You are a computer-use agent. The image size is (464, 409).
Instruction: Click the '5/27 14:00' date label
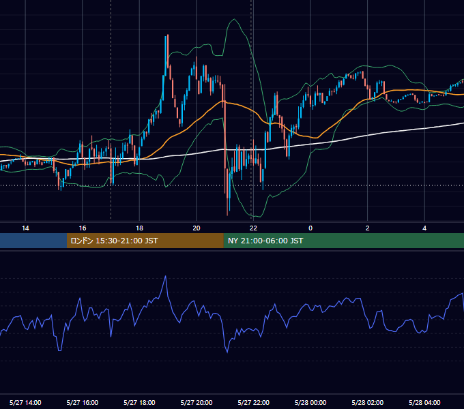25,402
